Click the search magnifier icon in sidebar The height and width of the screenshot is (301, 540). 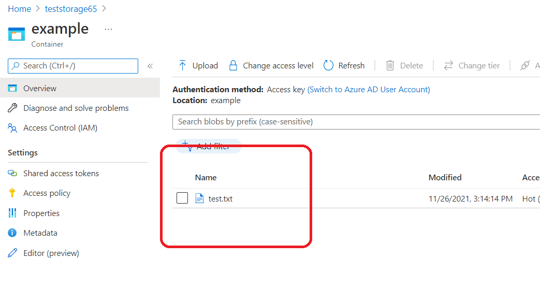click(x=16, y=66)
